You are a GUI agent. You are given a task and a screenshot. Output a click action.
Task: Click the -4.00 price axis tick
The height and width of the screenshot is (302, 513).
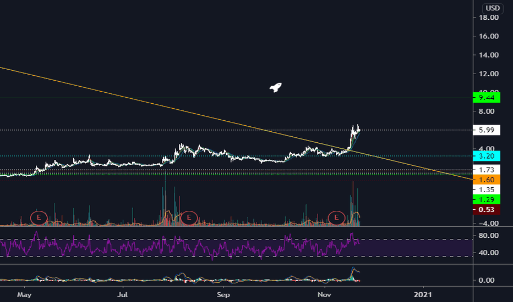point(488,223)
